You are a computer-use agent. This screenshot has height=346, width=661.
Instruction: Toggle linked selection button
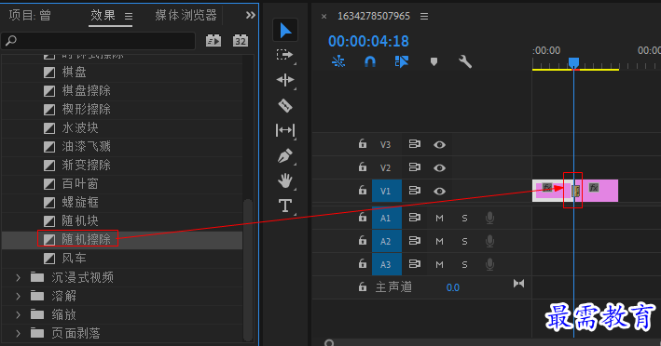(401, 61)
